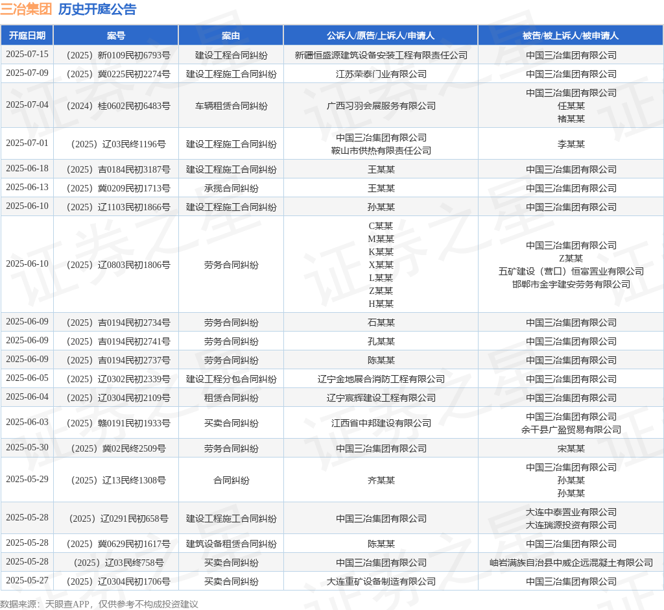Click plaintiff 石某某
Screen dimensions: 664x610
point(381,323)
